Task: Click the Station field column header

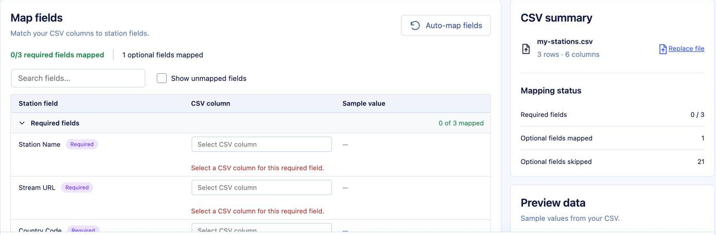Action: [38, 103]
